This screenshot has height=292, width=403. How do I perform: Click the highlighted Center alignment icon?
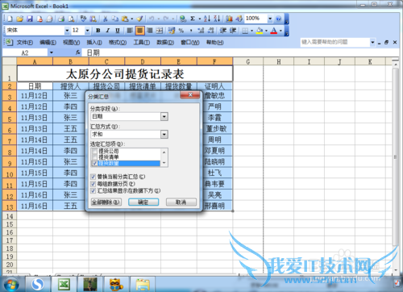pos(139,31)
